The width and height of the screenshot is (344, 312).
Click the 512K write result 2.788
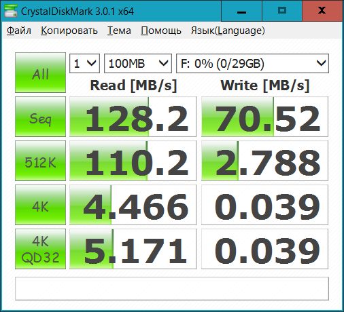point(264,161)
